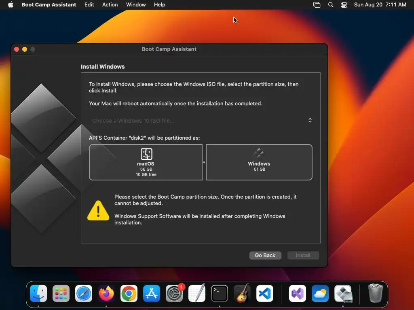The image size is (414, 310).
Task: Open the Help menu
Action: [160, 5]
